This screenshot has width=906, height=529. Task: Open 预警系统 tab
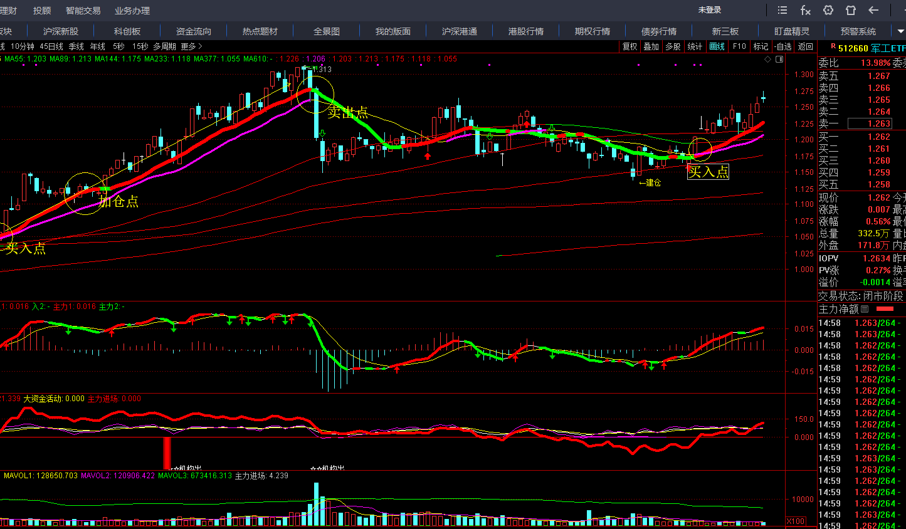tap(858, 31)
